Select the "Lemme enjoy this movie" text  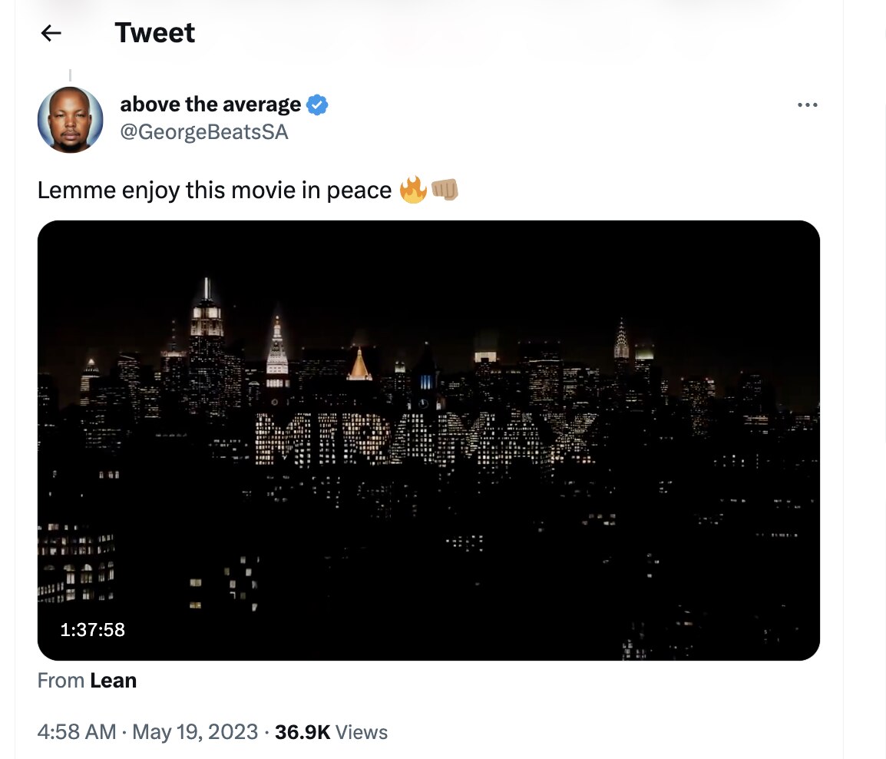pos(214,191)
